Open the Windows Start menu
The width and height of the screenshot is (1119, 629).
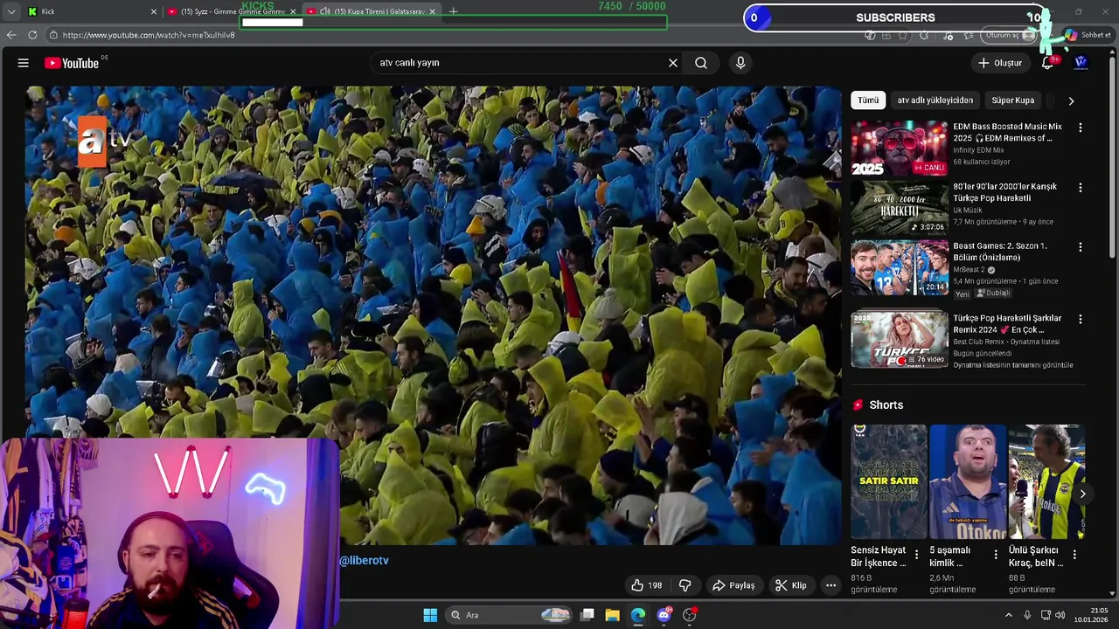coord(430,615)
